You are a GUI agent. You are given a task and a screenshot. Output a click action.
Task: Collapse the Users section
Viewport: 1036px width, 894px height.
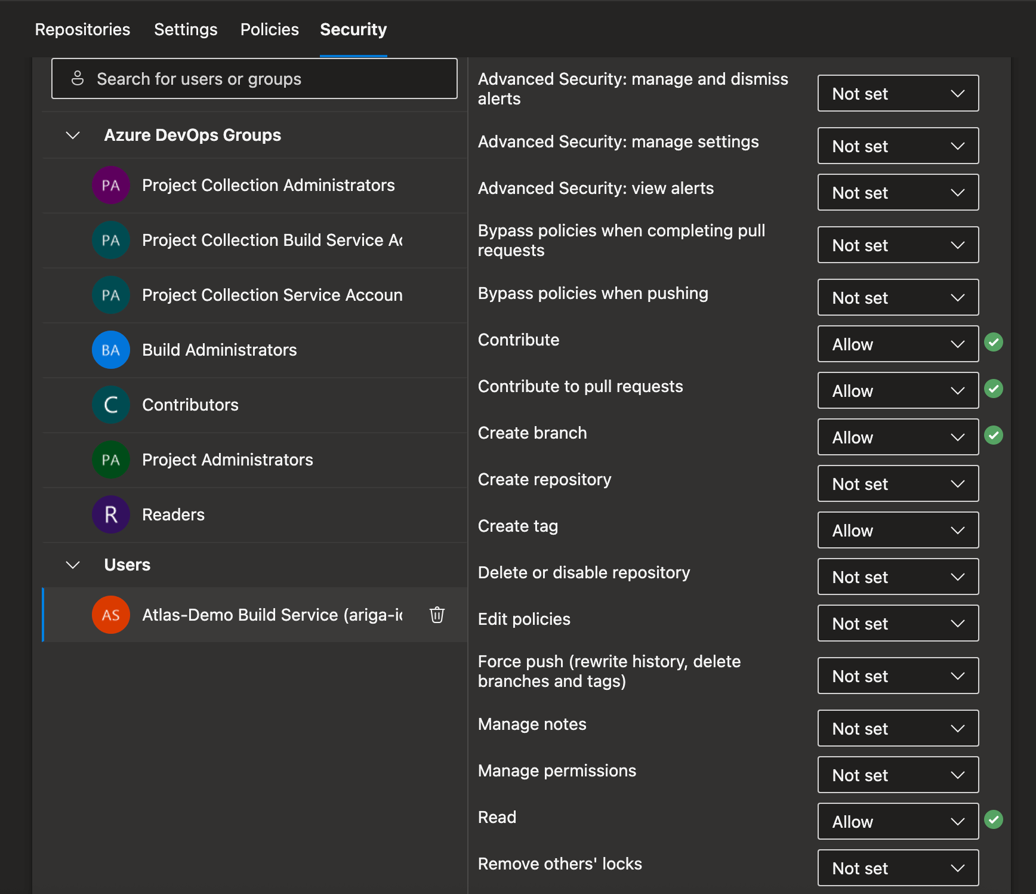pos(72,565)
